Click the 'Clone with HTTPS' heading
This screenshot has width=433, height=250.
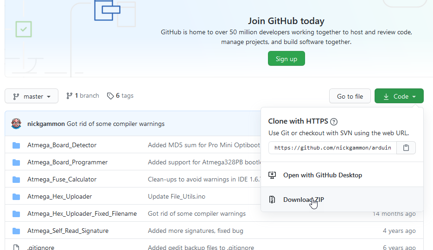298,121
